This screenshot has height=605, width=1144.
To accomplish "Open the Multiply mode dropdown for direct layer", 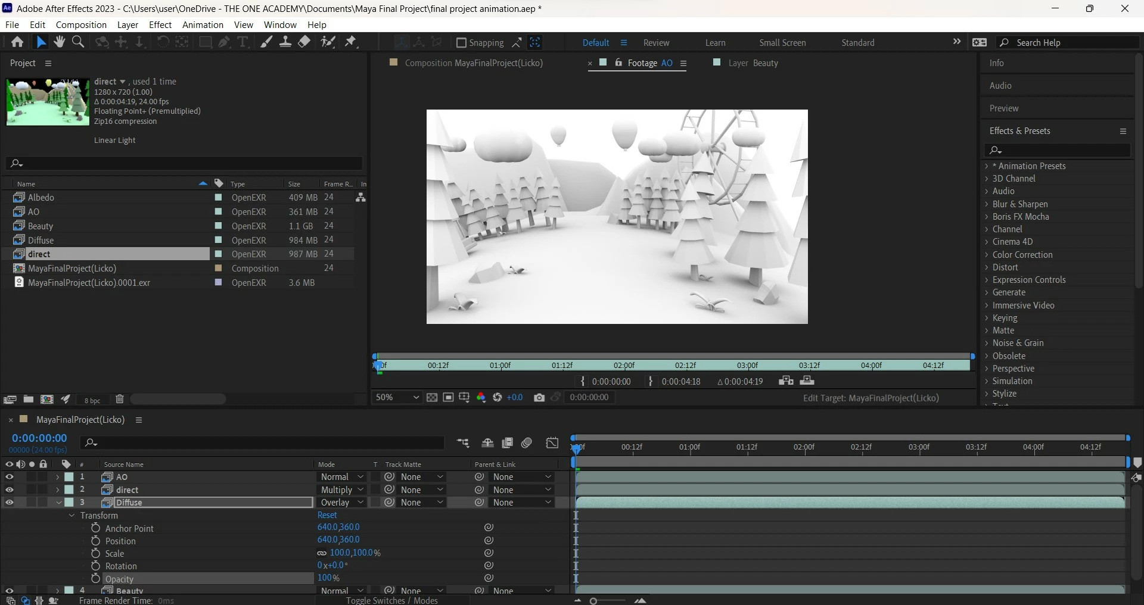I will click(x=341, y=490).
